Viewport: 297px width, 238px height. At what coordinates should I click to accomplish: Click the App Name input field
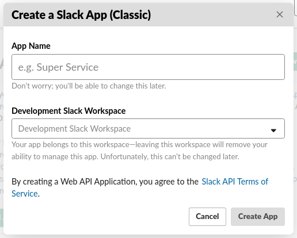pos(148,67)
